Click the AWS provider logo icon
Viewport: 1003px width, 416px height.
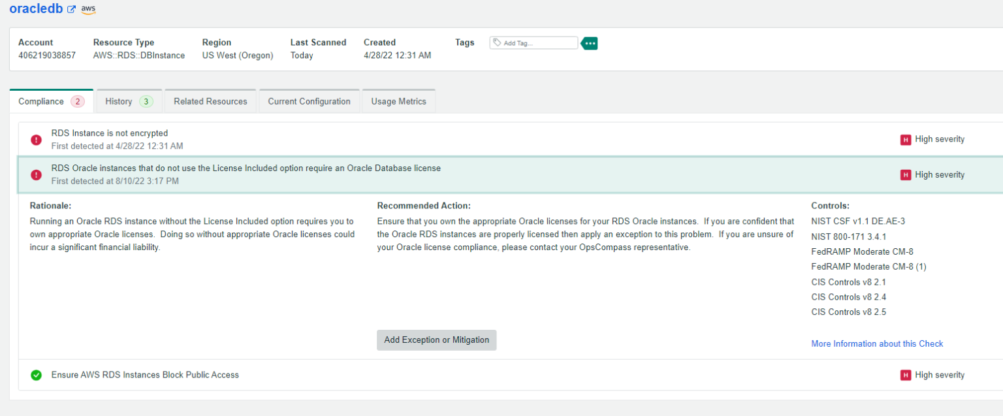88,9
